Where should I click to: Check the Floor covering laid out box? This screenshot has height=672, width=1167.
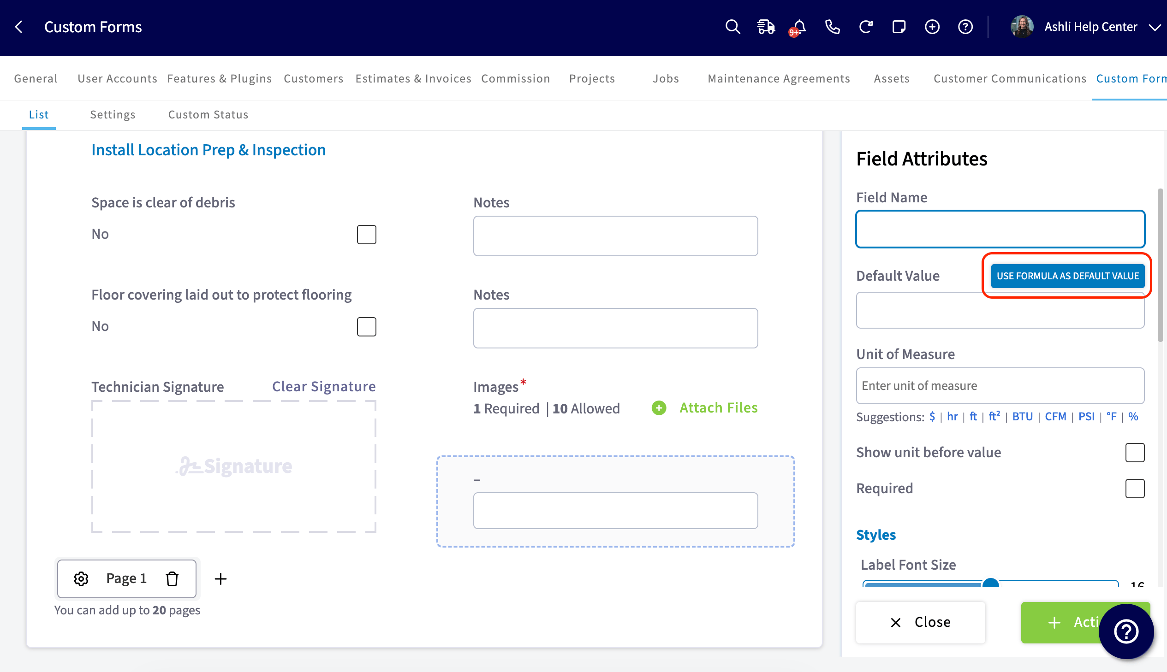(x=367, y=327)
